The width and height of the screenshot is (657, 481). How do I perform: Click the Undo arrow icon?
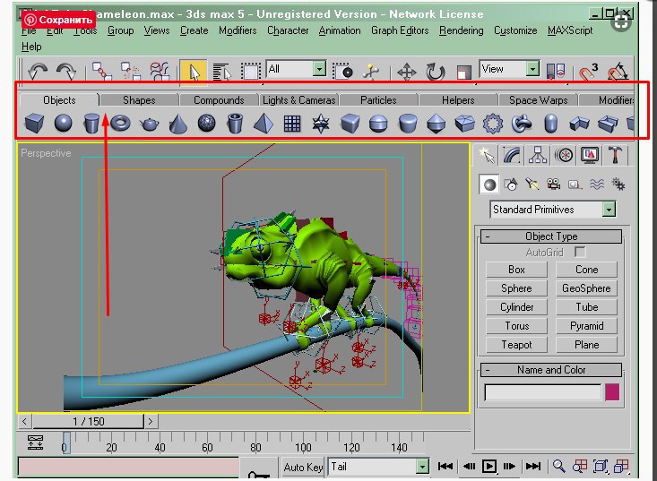[x=38, y=71]
